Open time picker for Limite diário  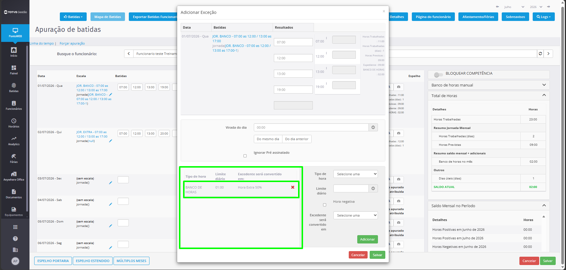pos(373,189)
